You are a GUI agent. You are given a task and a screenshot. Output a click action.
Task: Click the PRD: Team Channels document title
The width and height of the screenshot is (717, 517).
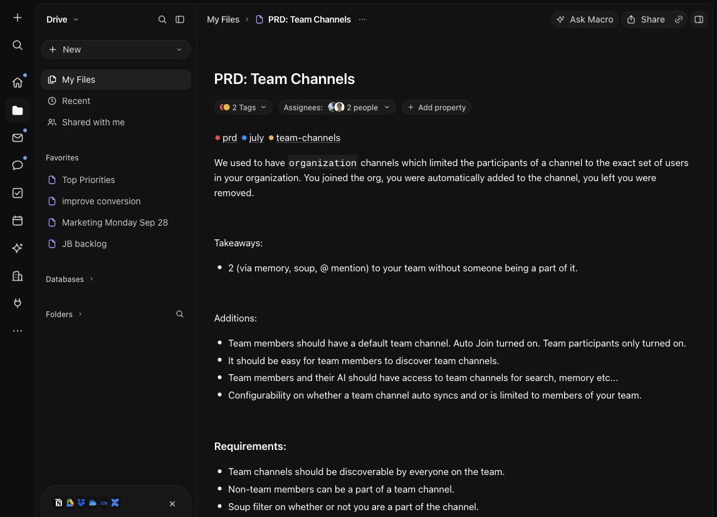click(285, 79)
